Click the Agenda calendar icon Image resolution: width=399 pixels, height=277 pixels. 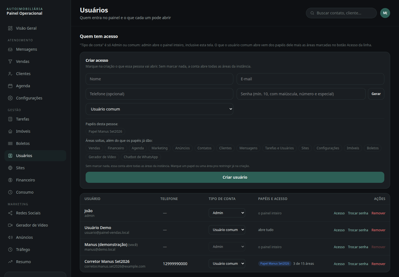tap(10, 86)
